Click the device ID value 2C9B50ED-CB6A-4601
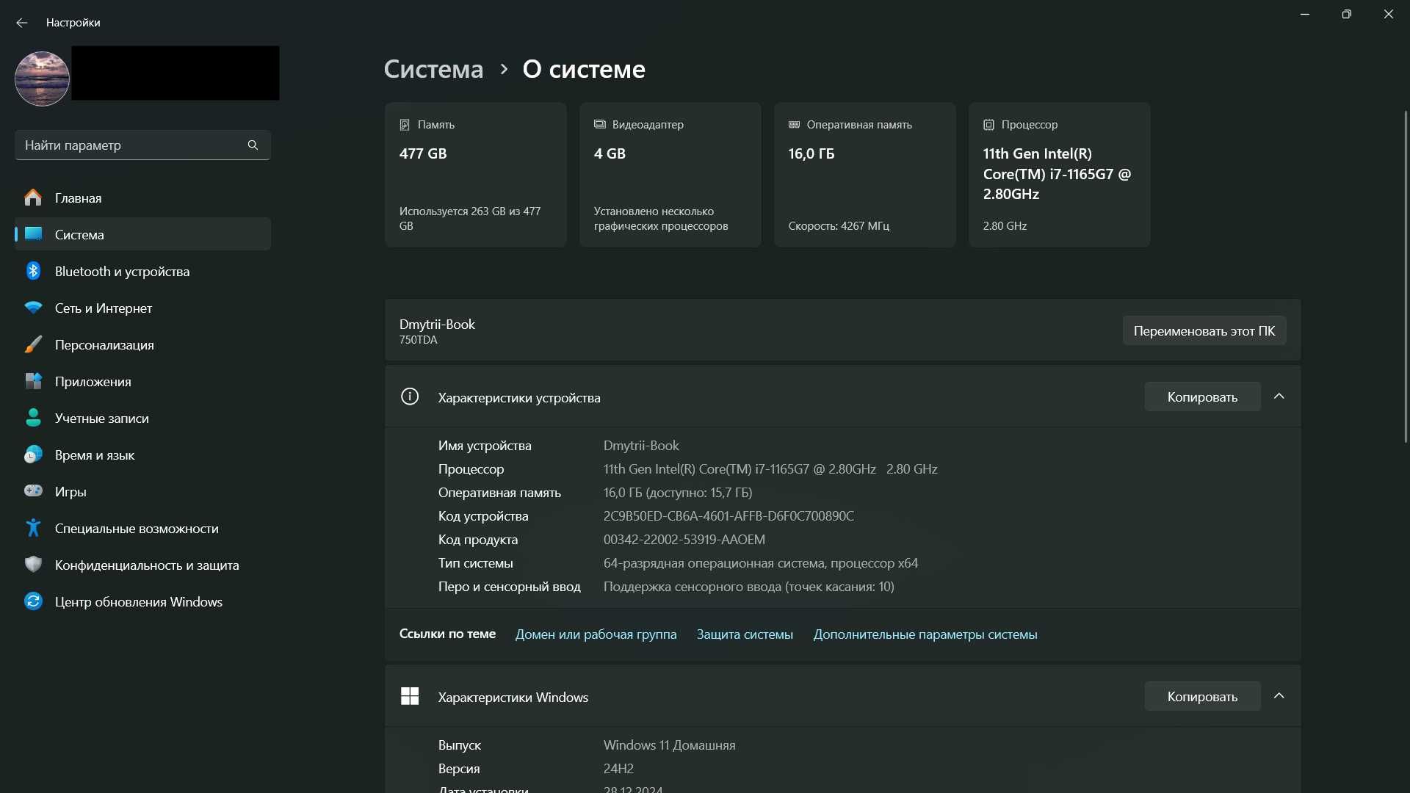The width and height of the screenshot is (1410, 793). pos(728,516)
